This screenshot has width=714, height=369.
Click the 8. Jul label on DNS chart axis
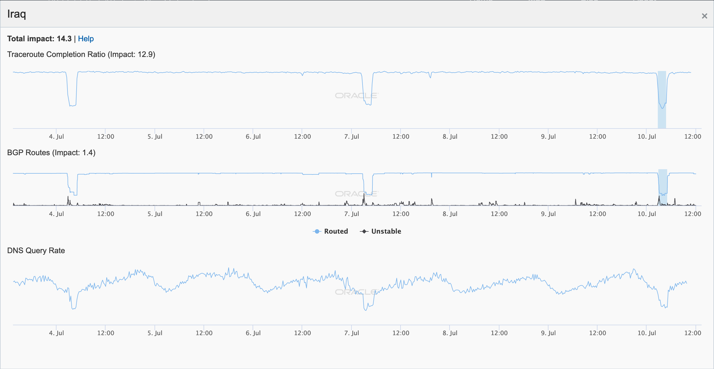coord(450,333)
